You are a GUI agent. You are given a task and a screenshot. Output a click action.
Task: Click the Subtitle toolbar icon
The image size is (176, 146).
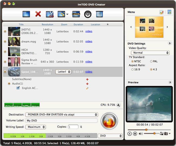[x=76, y=14]
